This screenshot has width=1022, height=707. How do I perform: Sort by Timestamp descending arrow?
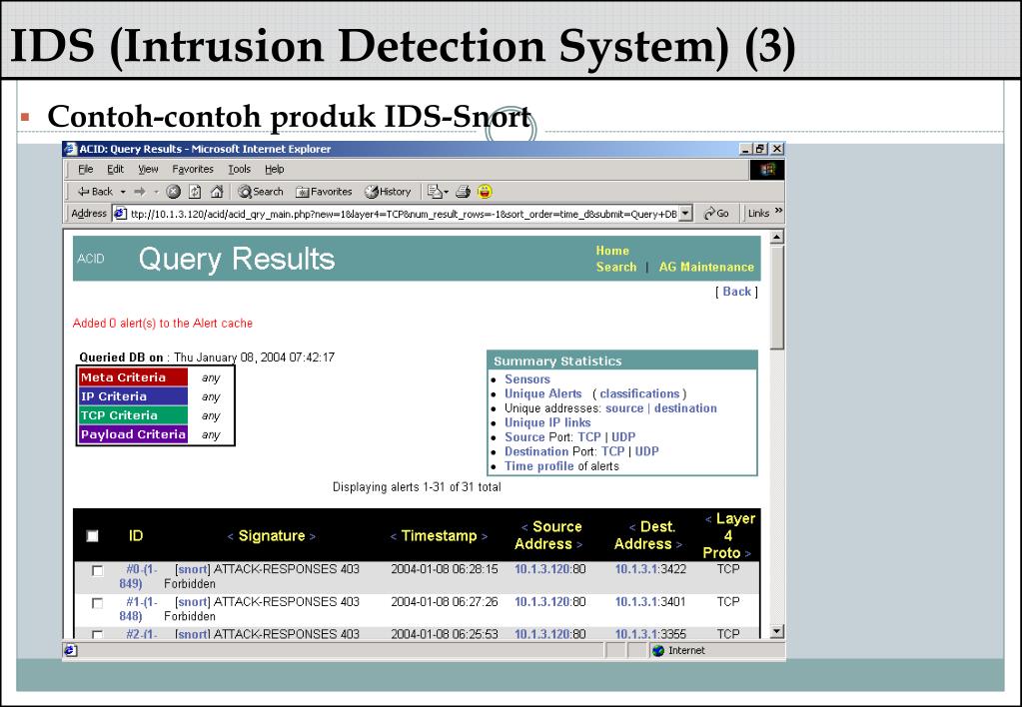click(x=485, y=536)
